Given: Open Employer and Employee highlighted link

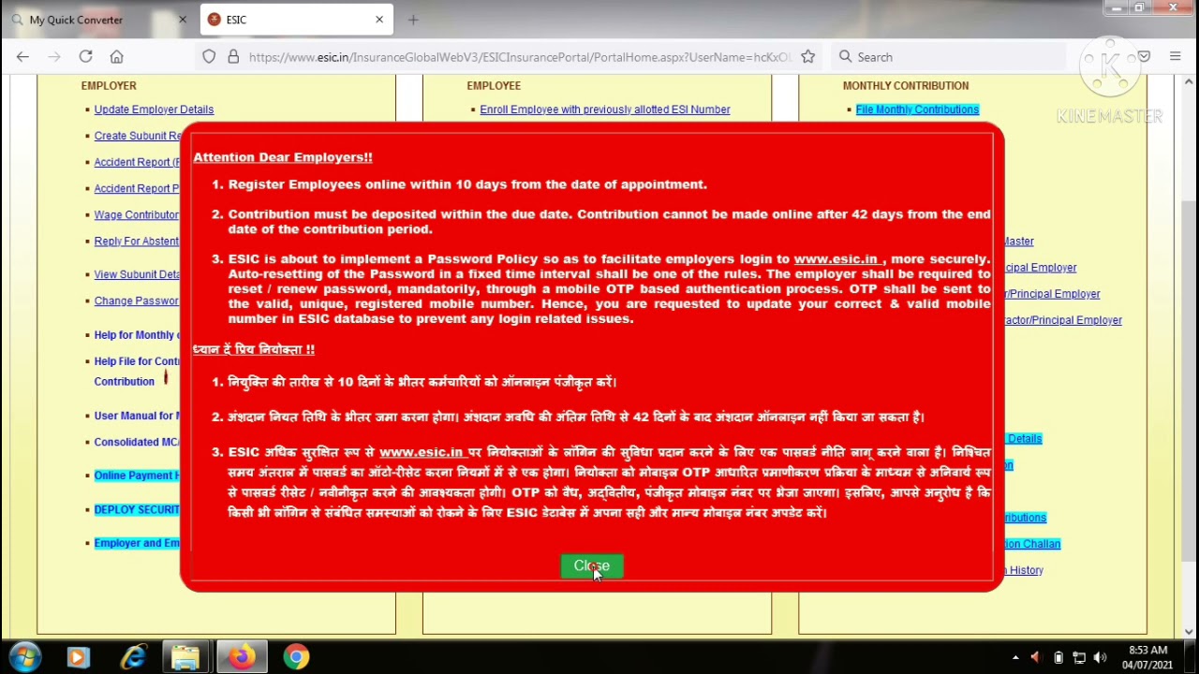Looking at the screenshot, I should pyautogui.click(x=137, y=543).
